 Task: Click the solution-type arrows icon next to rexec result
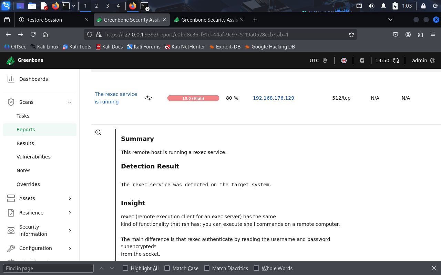pos(148,98)
